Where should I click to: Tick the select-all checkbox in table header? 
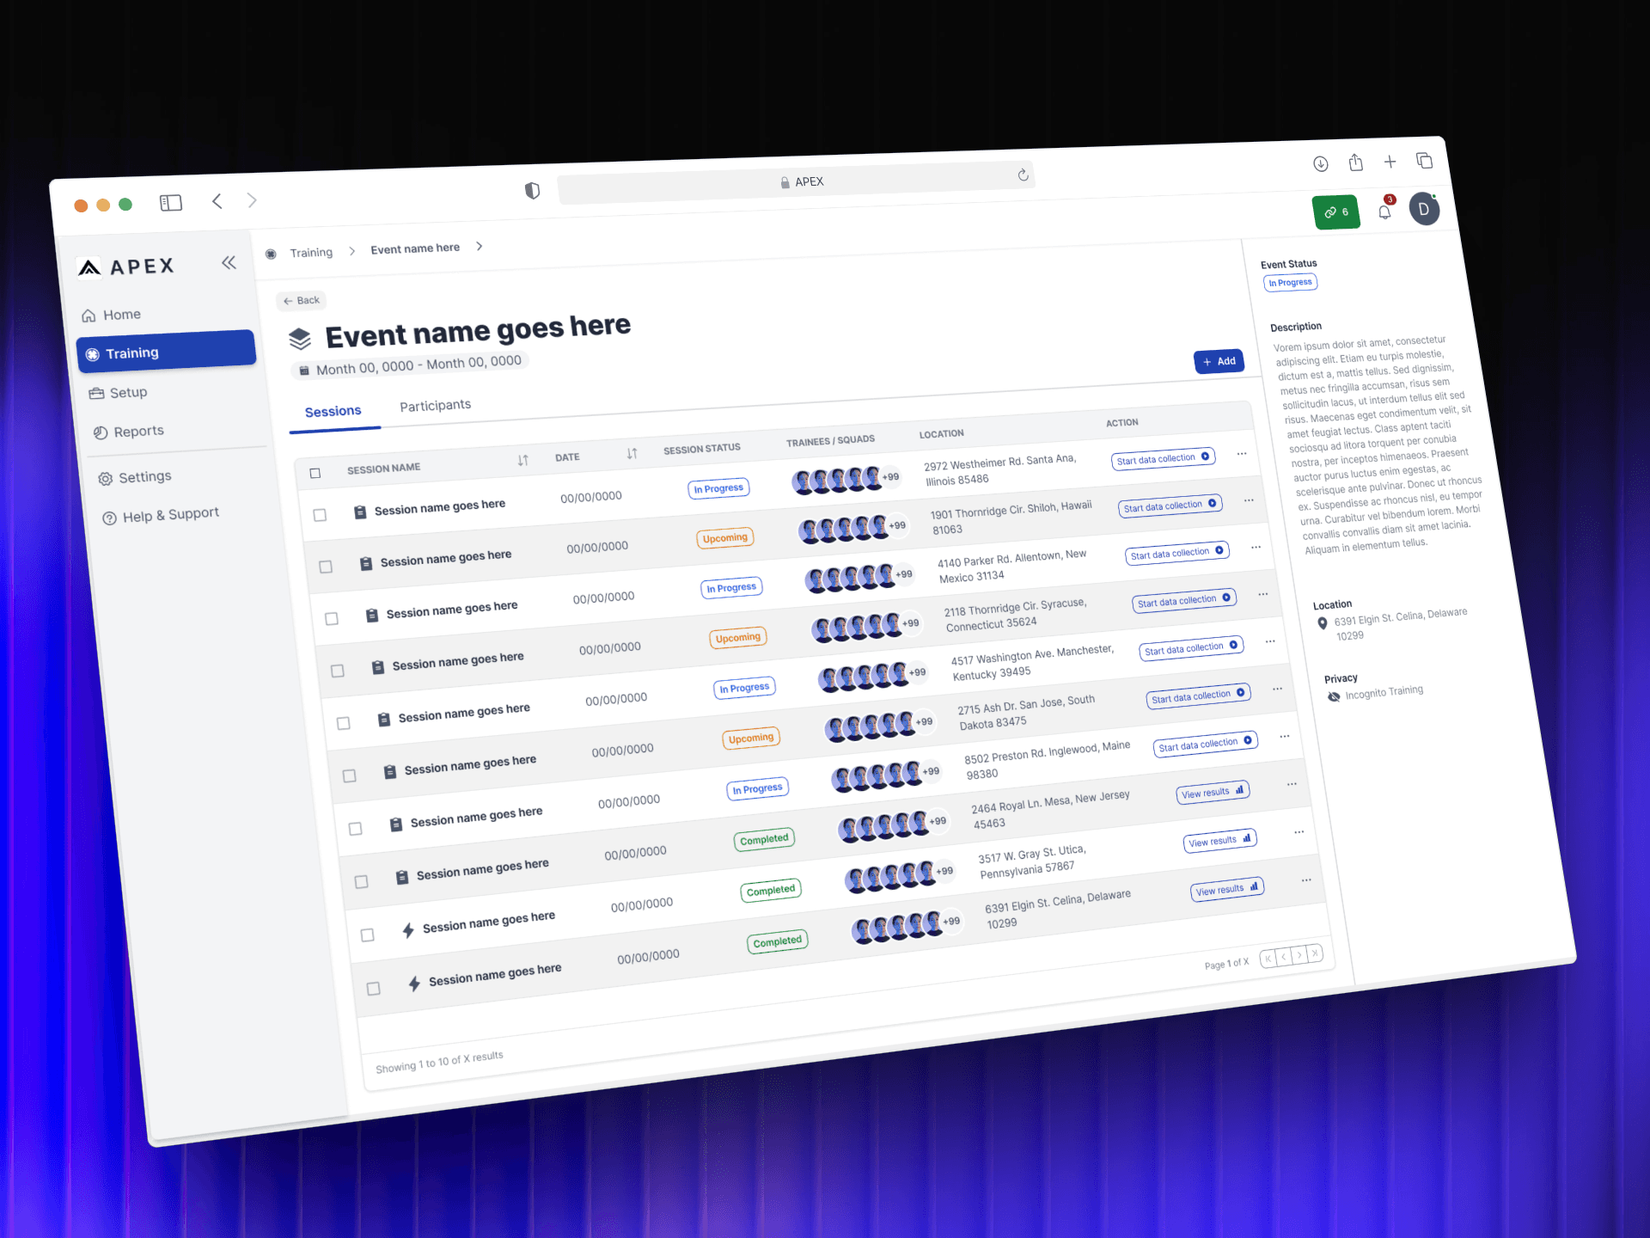point(315,473)
